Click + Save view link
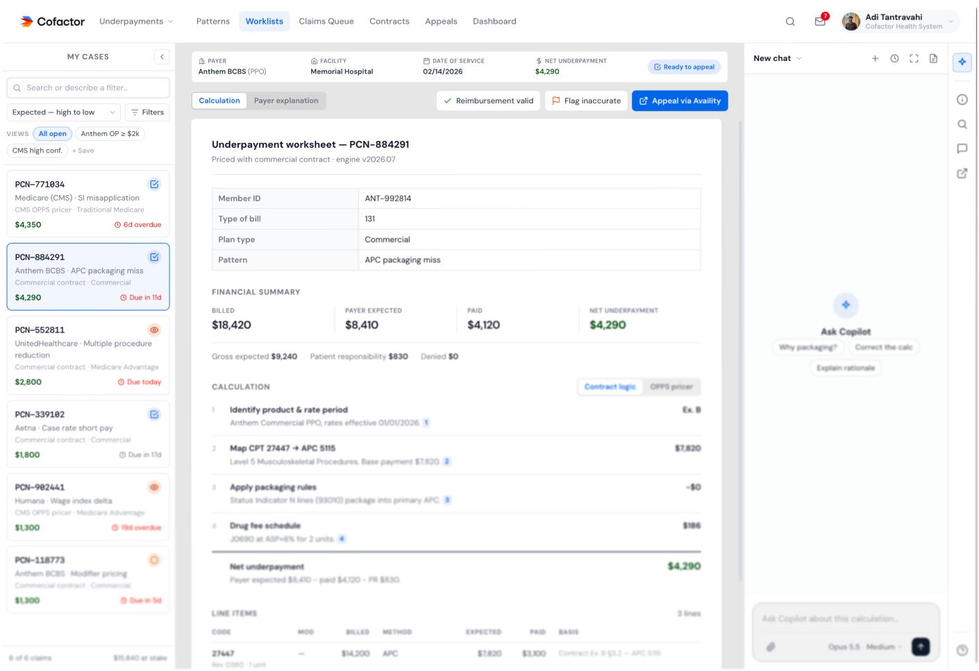The height and width of the screenshot is (671, 979). (x=83, y=151)
